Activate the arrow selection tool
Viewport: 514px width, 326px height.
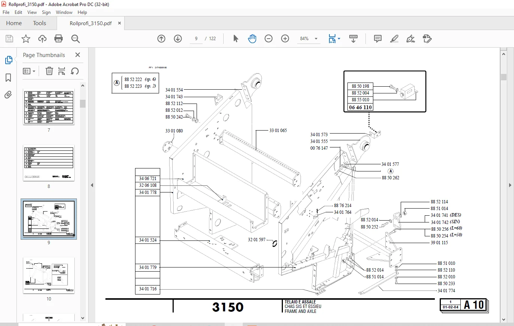[x=236, y=39]
